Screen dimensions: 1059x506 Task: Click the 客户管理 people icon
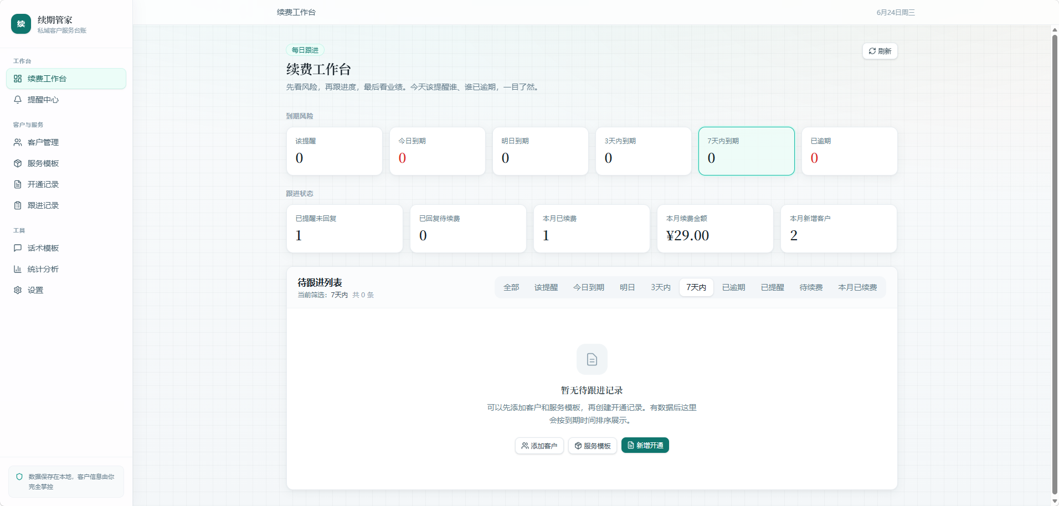pos(18,142)
